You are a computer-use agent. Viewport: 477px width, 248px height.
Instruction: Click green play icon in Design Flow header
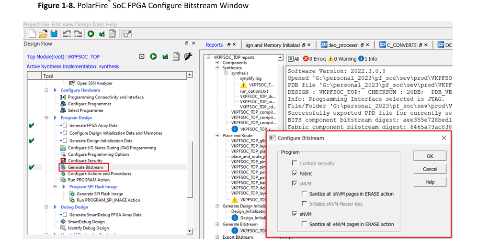(x=153, y=56)
